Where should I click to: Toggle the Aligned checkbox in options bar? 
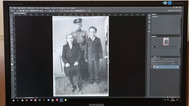[65, 11]
